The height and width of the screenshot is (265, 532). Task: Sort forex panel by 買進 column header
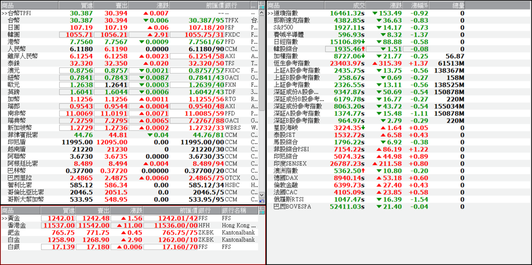click(x=76, y=5)
